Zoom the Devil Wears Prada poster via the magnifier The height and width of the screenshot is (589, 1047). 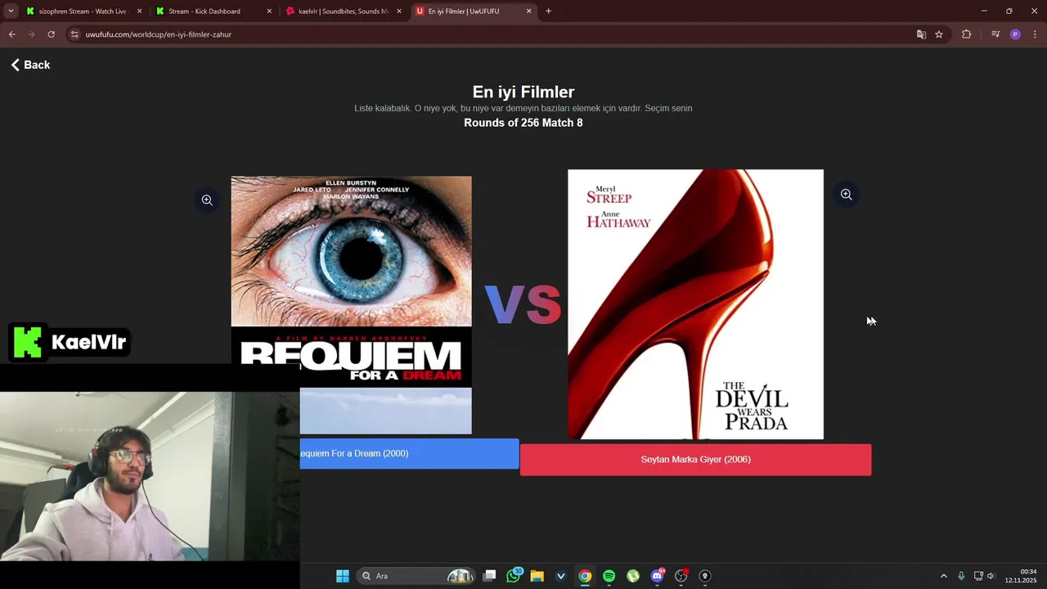coord(846,195)
